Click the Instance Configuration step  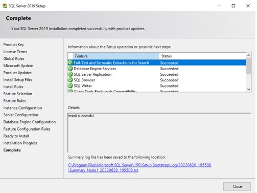[x=22, y=108]
